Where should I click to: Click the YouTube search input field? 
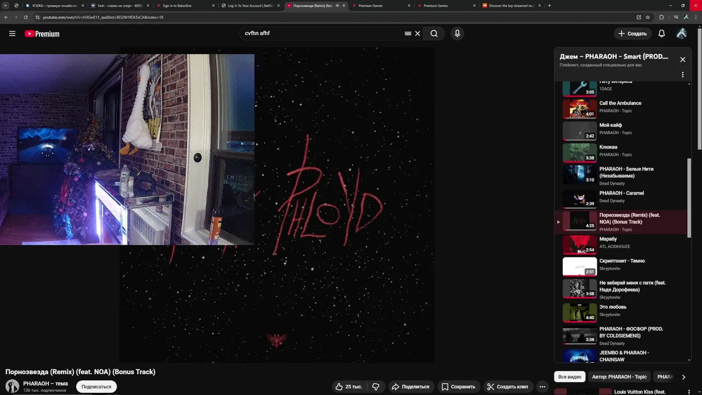[x=322, y=33]
